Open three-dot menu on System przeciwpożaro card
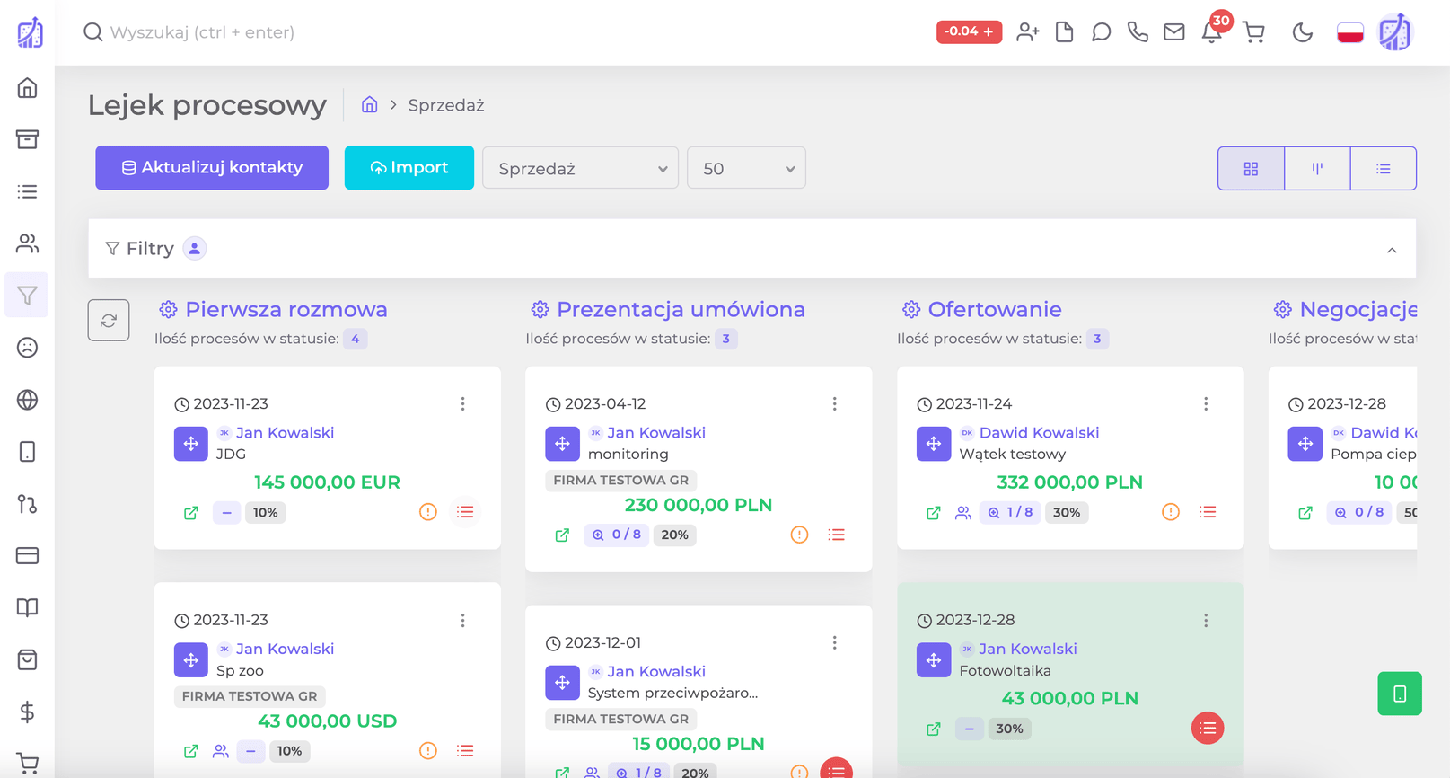The height and width of the screenshot is (778, 1450). click(x=835, y=643)
